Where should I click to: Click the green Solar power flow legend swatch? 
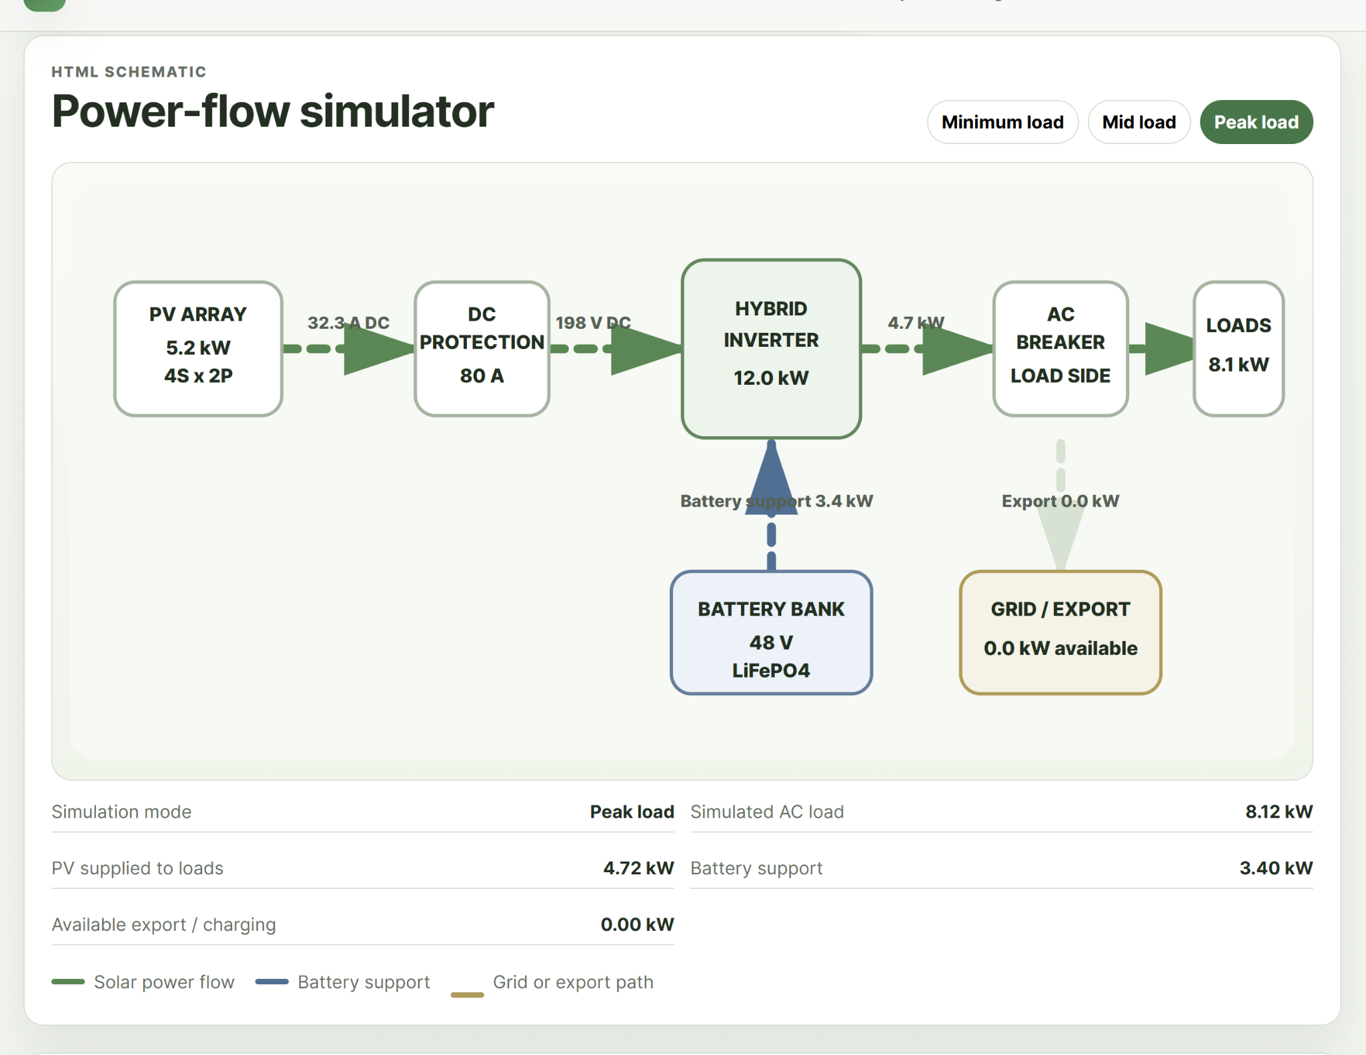[68, 982]
